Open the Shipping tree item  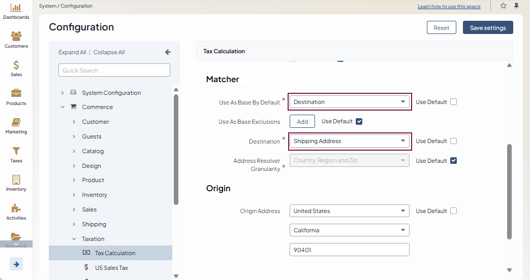point(94,224)
